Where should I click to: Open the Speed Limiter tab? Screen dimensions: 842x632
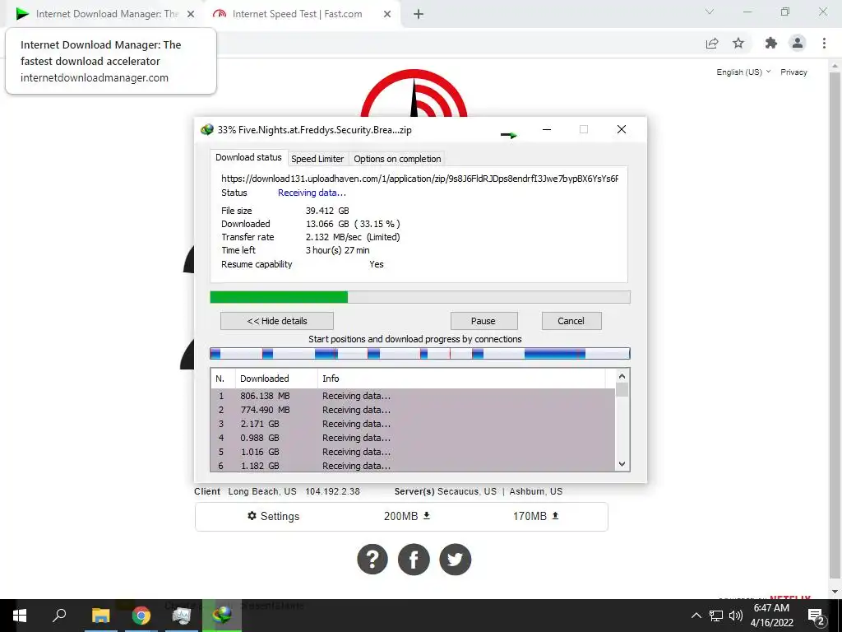tap(317, 159)
